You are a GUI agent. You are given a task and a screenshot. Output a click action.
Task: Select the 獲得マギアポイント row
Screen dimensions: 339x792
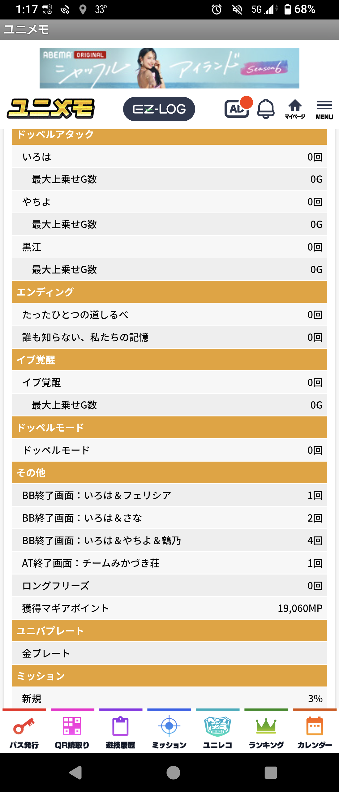pos(169,608)
